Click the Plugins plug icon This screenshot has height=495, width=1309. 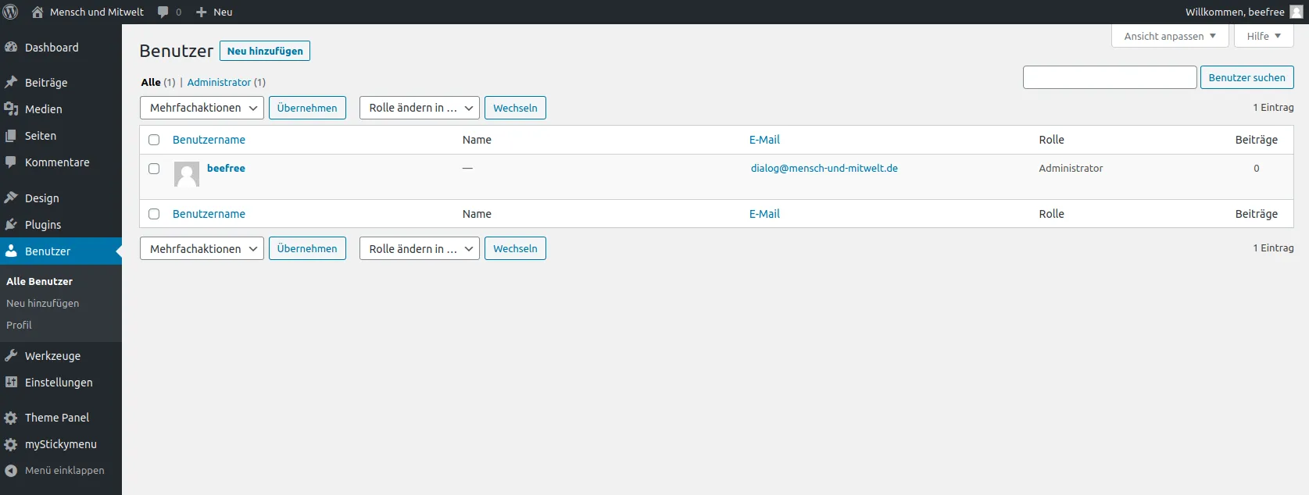tap(11, 225)
